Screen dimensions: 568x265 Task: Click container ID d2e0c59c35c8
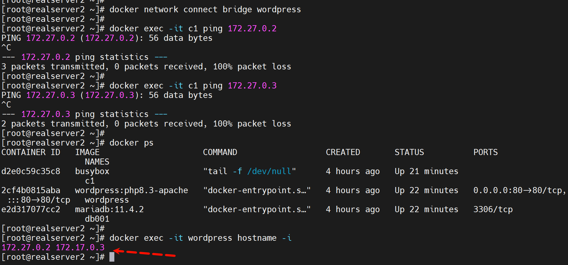(31, 171)
